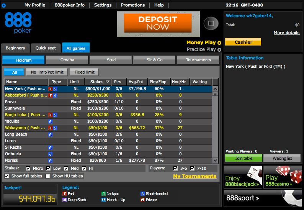The image size is (304, 210).
Task: Click the Short-handed 6 icon in New York row
Action: point(55,89)
